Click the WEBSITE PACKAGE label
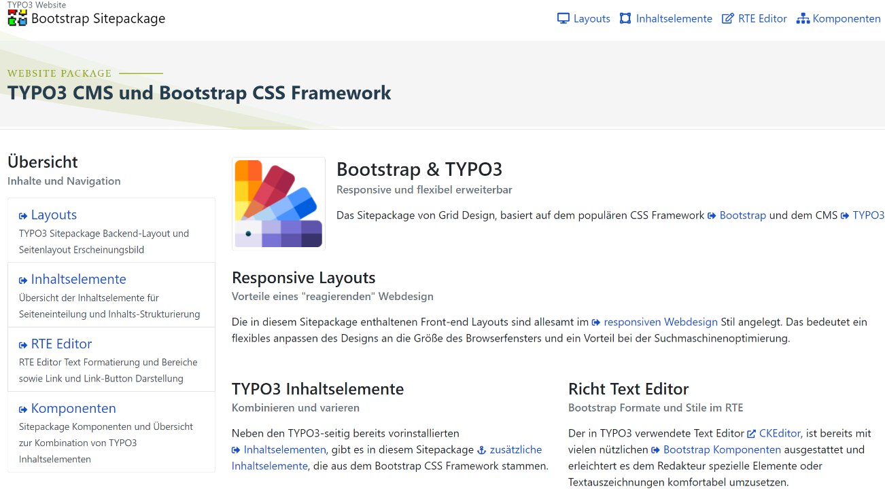 (x=59, y=73)
